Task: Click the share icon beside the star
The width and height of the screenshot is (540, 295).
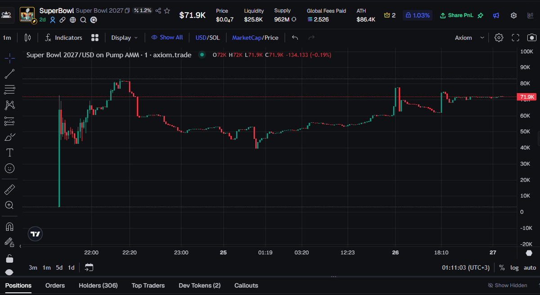Action: (x=158, y=11)
